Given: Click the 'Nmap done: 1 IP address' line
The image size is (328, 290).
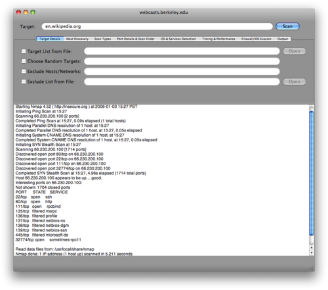Looking at the screenshot, I should pyautogui.click(x=74, y=254).
